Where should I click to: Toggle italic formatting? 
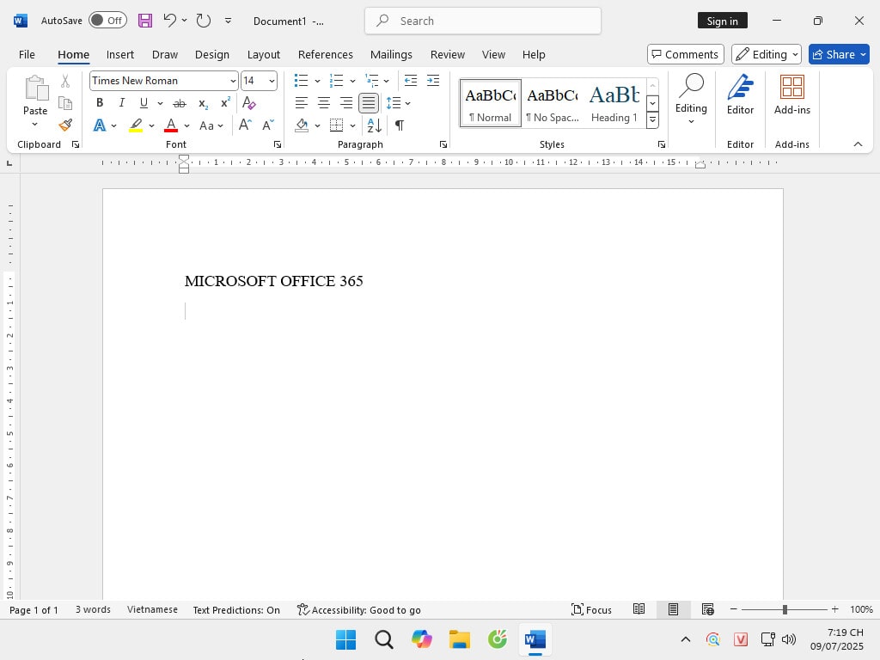click(122, 103)
